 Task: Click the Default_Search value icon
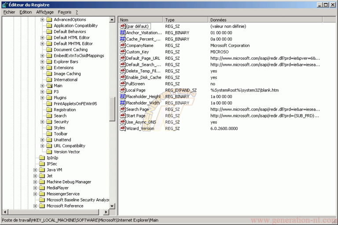pyautogui.click(x=123, y=64)
